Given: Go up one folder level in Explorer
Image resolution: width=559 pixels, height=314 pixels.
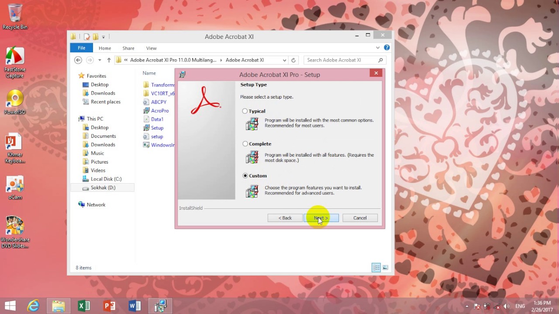Looking at the screenshot, I should point(109,60).
